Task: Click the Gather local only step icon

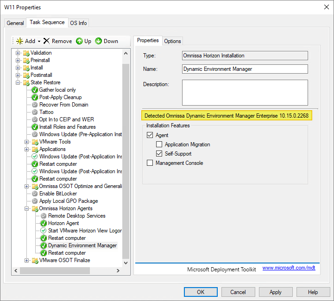Action: click(35, 90)
